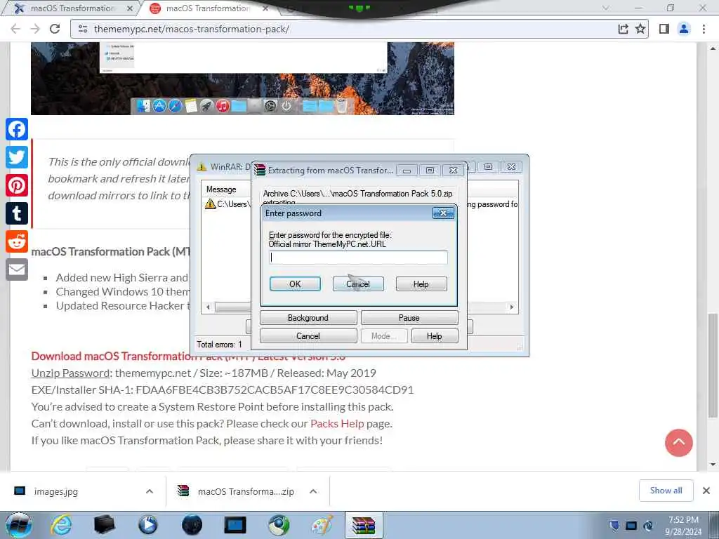Open the macOS Transforma...zip download item
Screen dimensions: 719x539
click(x=246, y=491)
